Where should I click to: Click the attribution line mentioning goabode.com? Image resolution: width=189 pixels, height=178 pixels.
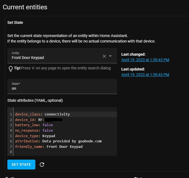tap(58, 141)
